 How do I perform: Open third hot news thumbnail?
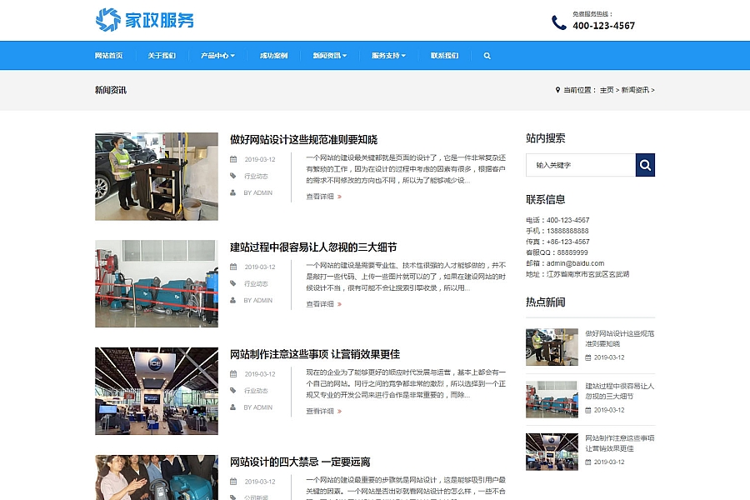point(552,452)
